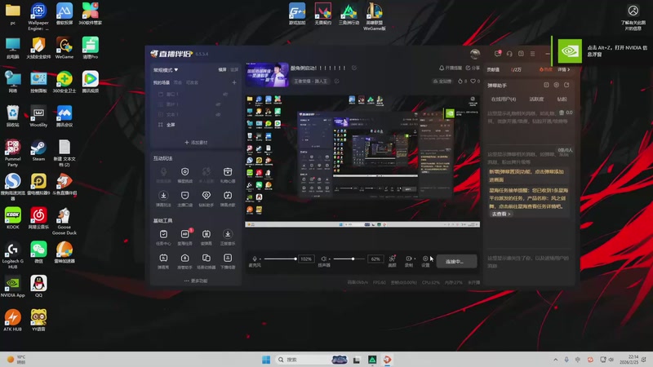This screenshot has height=367, width=653.
Task: Click the pop-out icon in 弹幕助手 header
Action: (566, 85)
